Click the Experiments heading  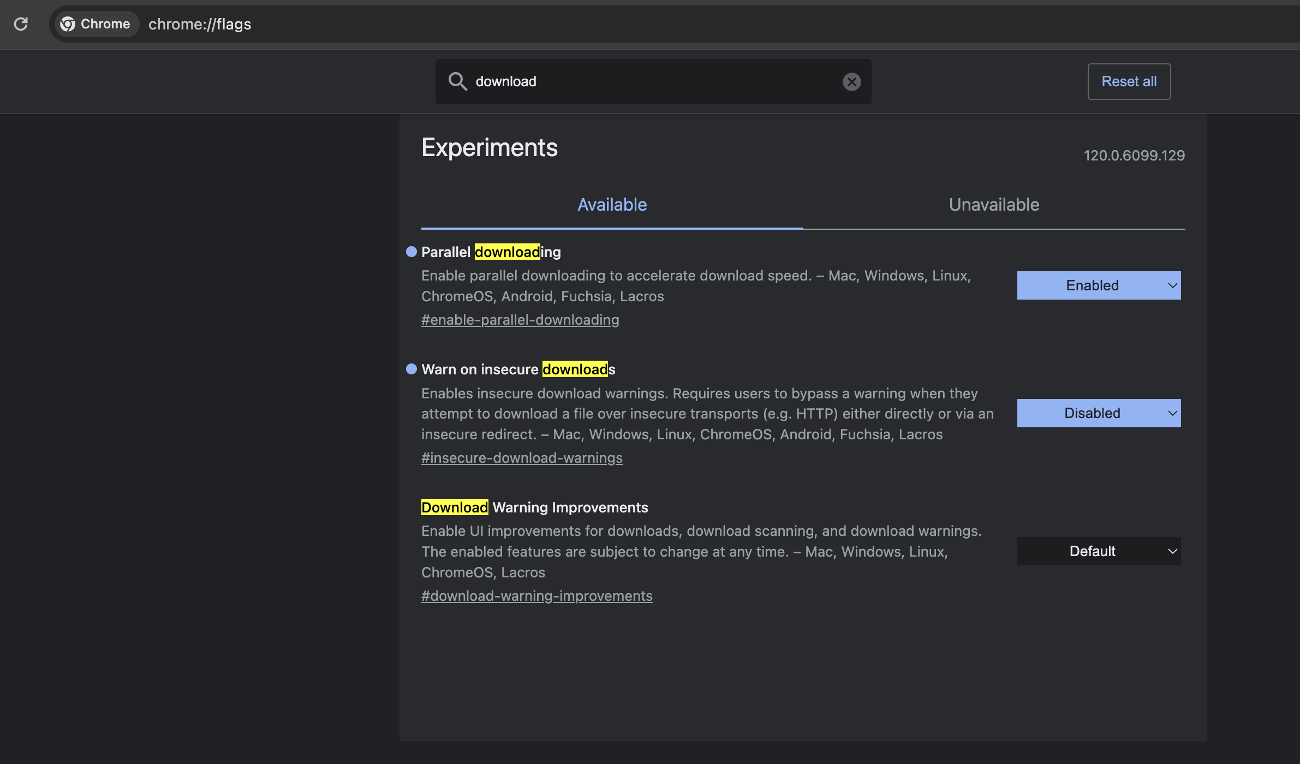pos(490,147)
